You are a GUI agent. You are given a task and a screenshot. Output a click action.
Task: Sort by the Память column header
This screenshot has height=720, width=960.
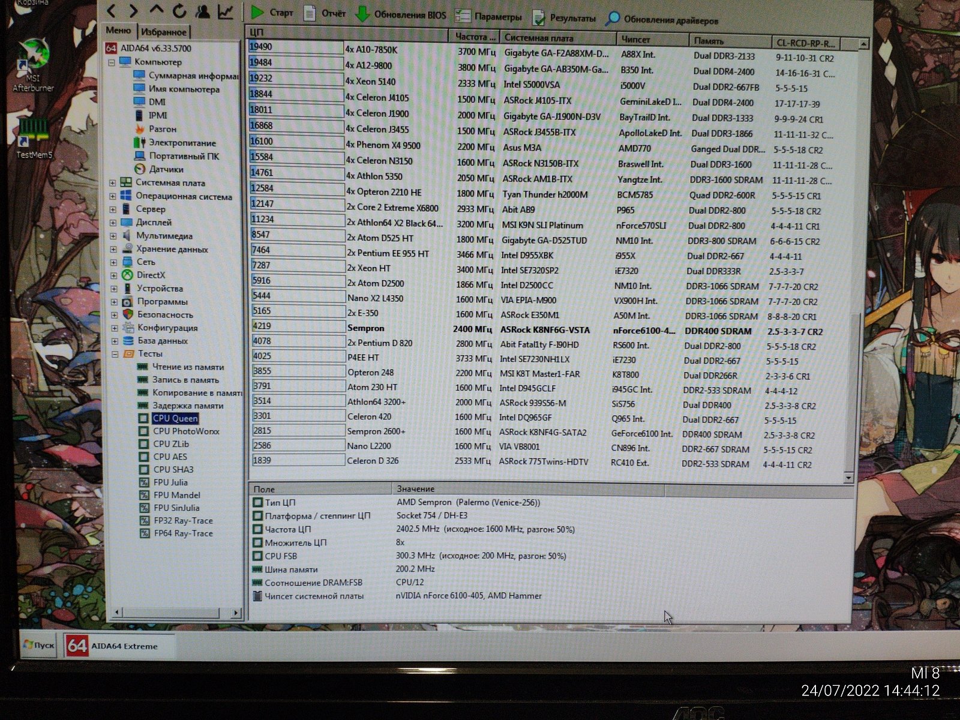pos(730,41)
